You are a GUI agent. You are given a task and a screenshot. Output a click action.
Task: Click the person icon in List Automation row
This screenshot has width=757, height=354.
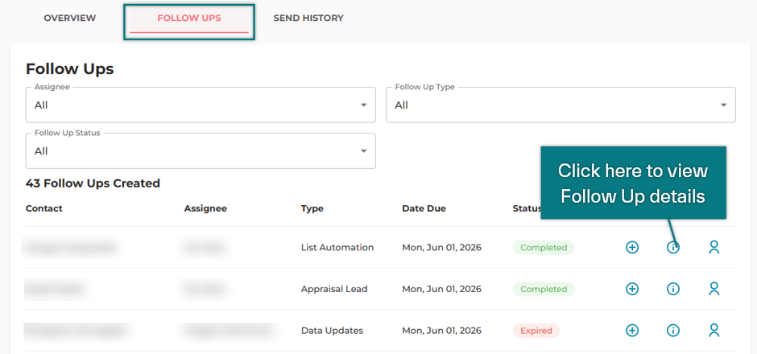click(714, 248)
